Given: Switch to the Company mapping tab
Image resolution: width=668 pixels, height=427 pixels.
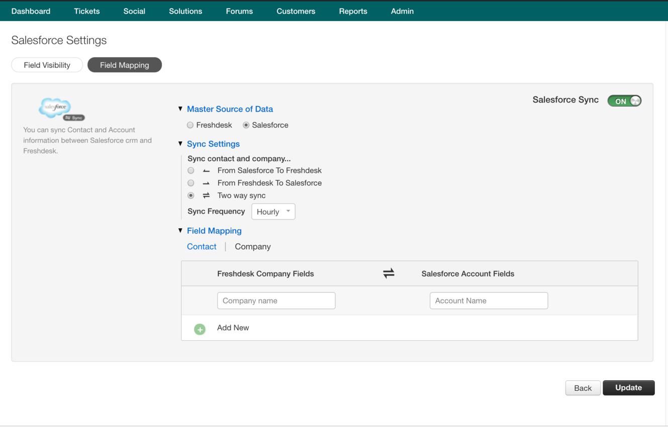Looking at the screenshot, I should (x=252, y=247).
